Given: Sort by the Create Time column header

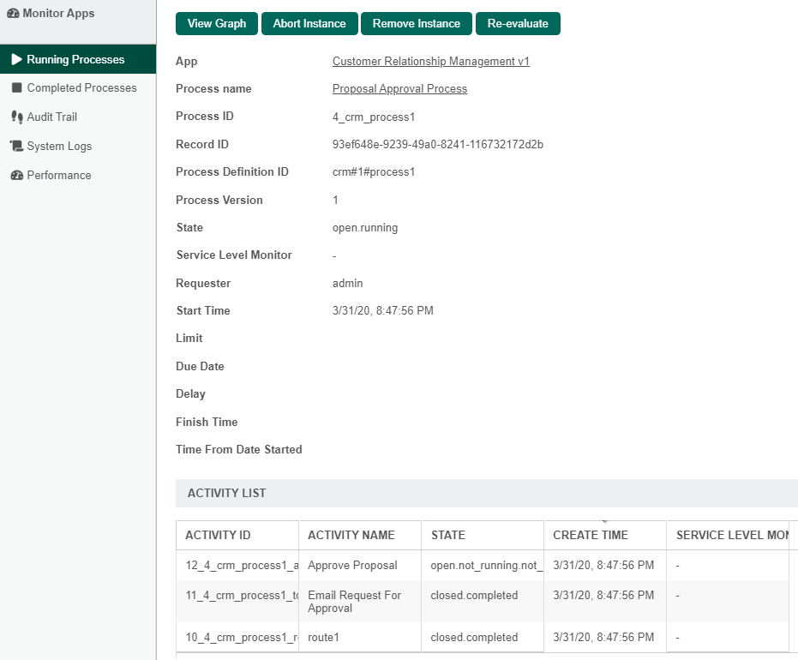Looking at the screenshot, I should 591,535.
